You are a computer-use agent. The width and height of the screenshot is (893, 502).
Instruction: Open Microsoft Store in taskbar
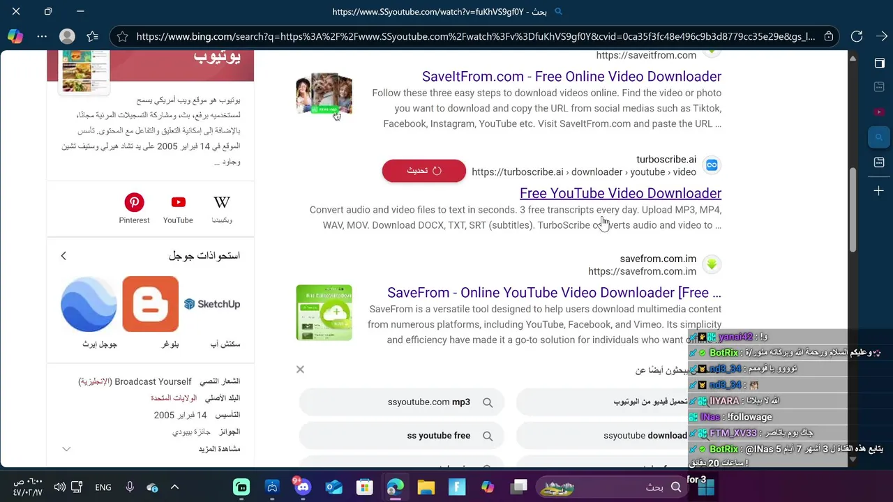click(x=365, y=487)
